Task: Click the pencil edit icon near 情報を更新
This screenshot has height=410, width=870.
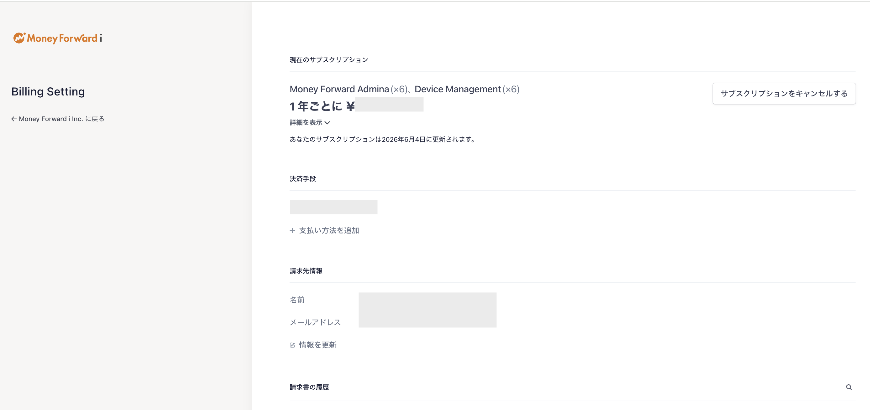Action: click(292, 345)
